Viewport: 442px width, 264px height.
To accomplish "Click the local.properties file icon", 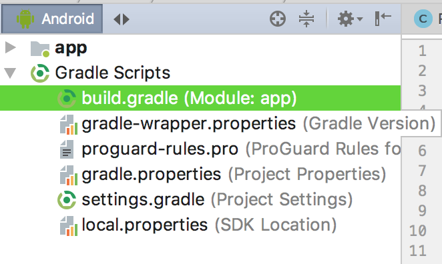I will 69,226.
